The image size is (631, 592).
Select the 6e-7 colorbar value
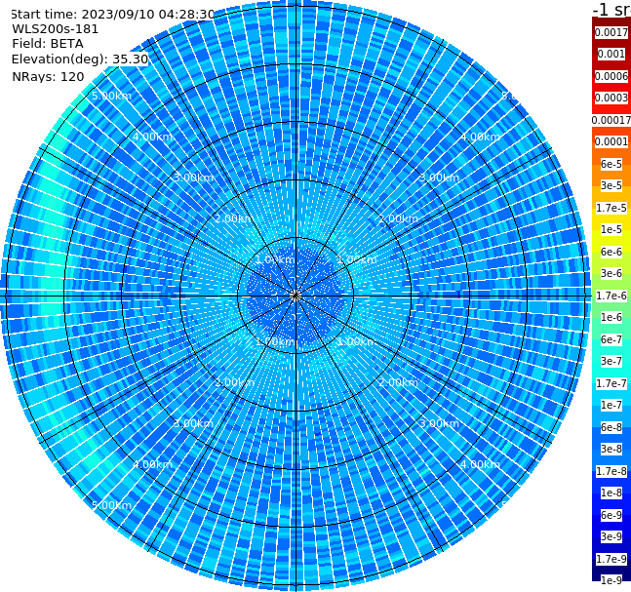pyautogui.click(x=611, y=339)
